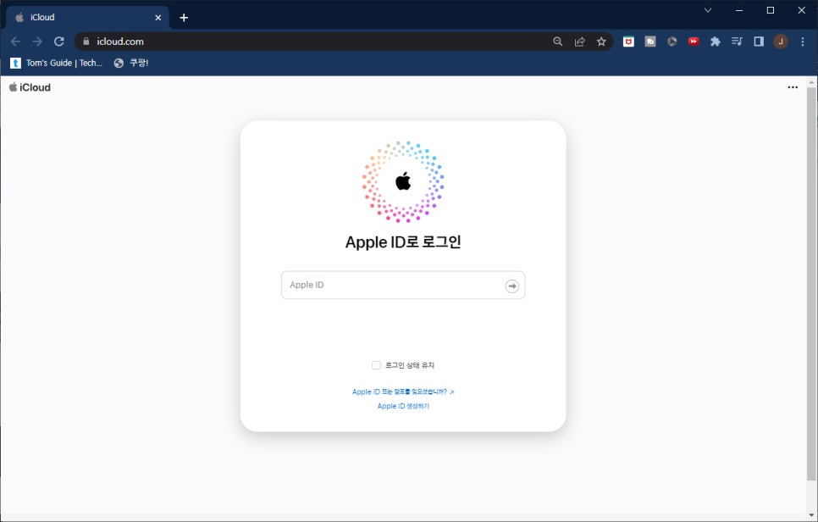Click the scrollbar down arrow
The image size is (818, 522).
811,516
